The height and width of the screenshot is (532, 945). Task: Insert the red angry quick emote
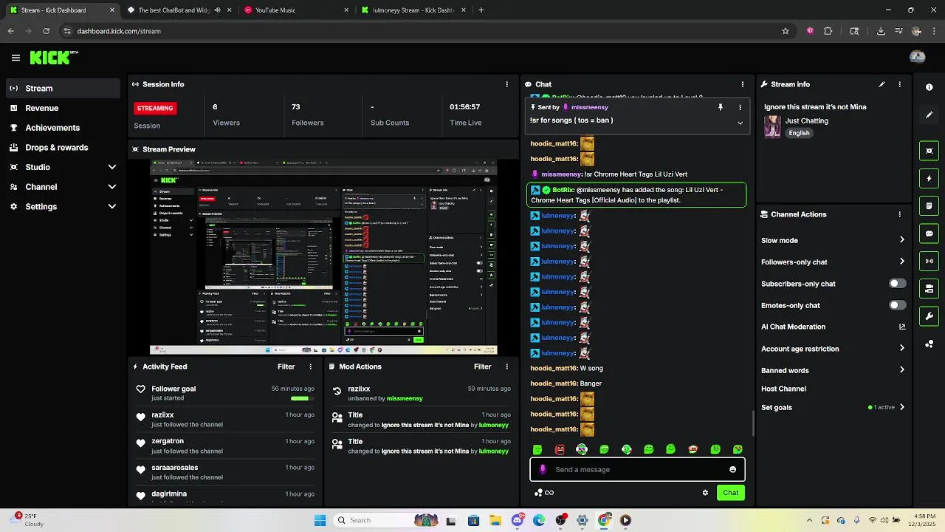(x=560, y=449)
